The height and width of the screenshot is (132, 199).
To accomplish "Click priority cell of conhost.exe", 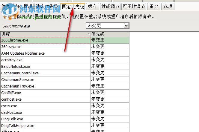I will click(110, 99).
